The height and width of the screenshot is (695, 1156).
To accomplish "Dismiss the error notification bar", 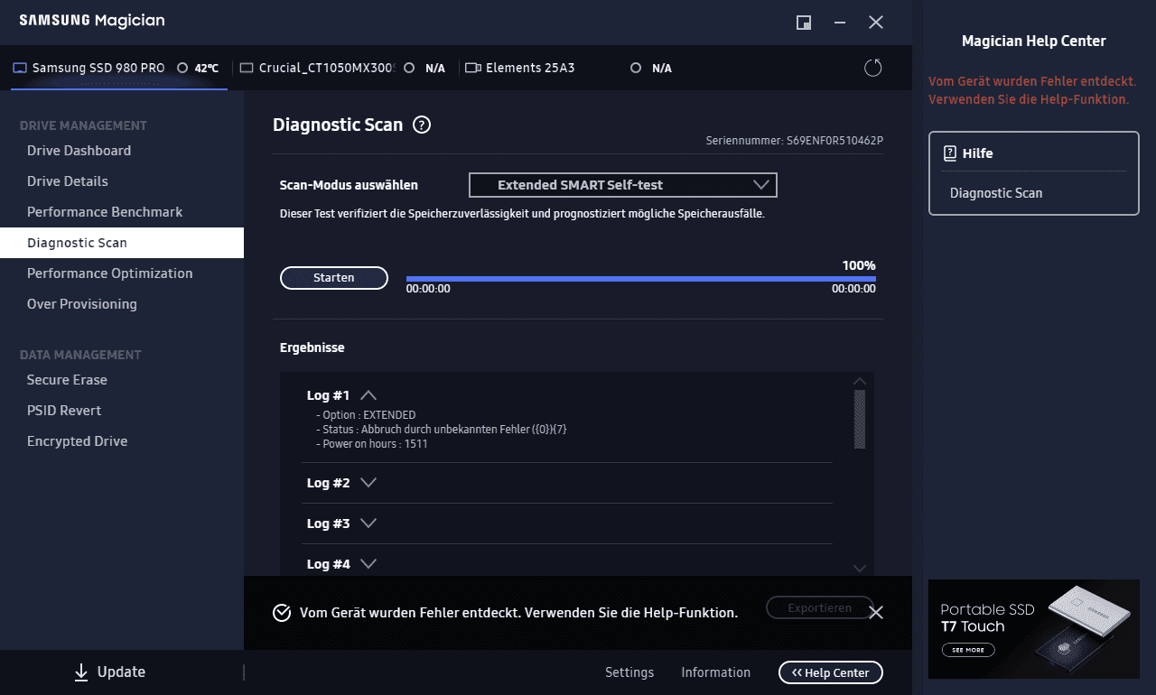I will 875,612.
